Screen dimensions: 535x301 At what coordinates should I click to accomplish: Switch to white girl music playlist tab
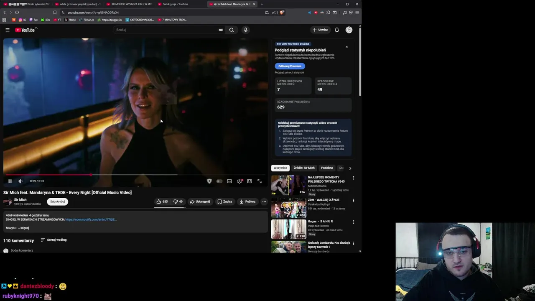78,4
